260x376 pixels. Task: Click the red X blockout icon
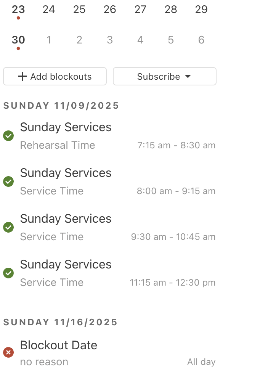pyautogui.click(x=8, y=352)
